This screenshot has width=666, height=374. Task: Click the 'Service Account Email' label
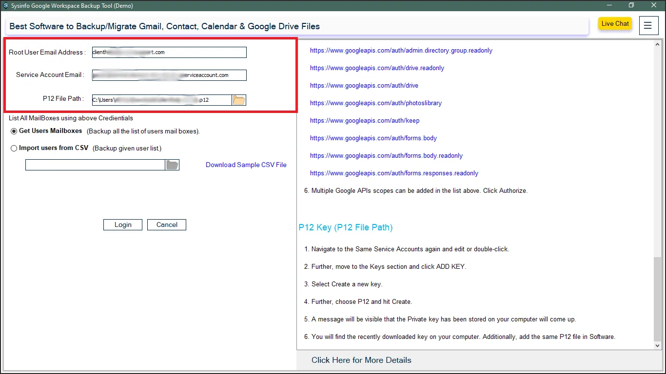[x=50, y=75]
